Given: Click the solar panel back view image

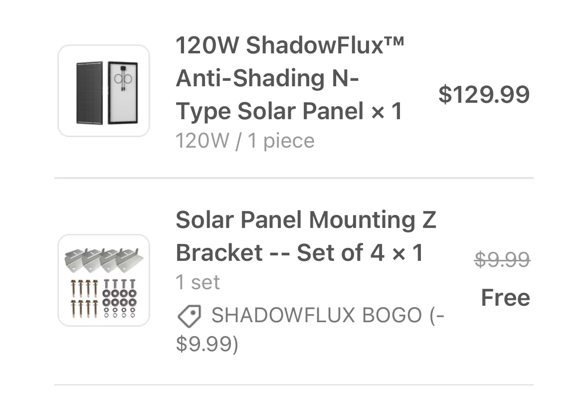Looking at the screenshot, I should click(123, 93).
